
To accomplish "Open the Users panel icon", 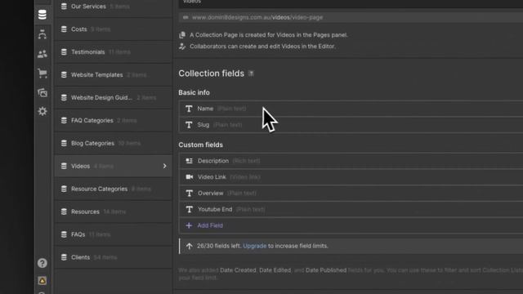I will [x=42, y=54].
